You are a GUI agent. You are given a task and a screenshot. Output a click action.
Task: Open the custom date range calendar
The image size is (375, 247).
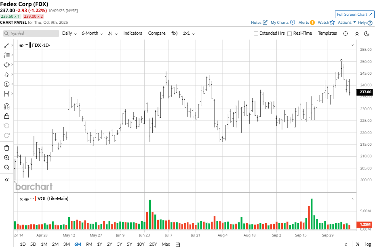[x=178, y=244]
